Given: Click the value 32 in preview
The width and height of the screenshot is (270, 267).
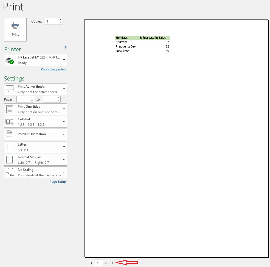Looking at the screenshot, I should tap(167, 42).
